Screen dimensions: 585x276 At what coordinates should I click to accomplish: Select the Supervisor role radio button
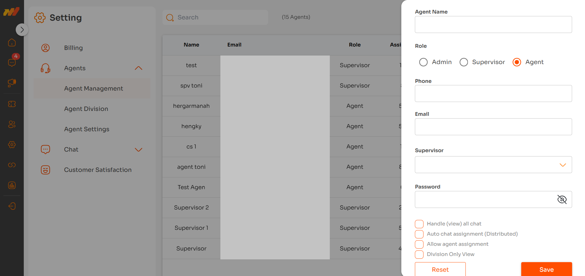(464, 62)
